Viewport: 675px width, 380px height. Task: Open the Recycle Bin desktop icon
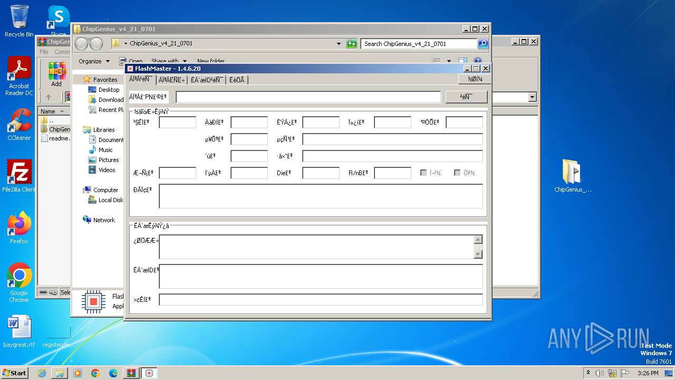[x=19, y=21]
